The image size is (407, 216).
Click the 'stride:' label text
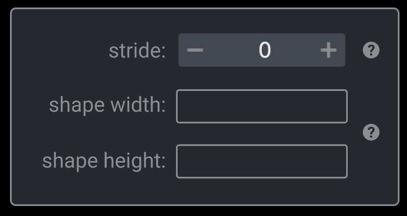click(x=137, y=50)
